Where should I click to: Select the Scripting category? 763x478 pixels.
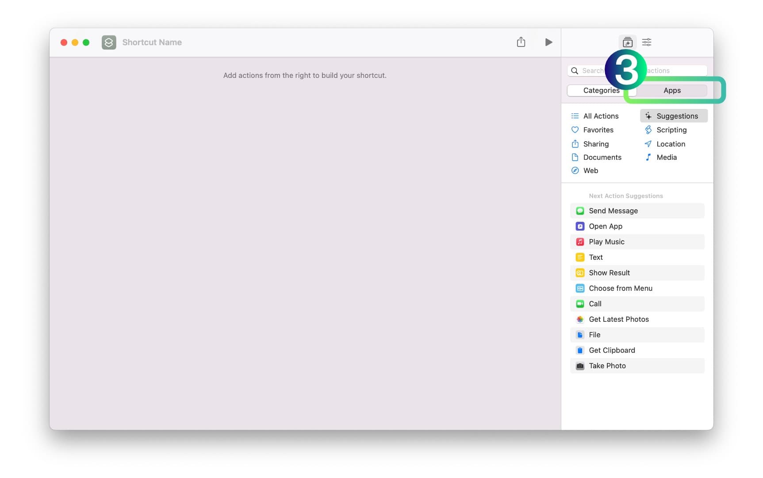tap(671, 130)
